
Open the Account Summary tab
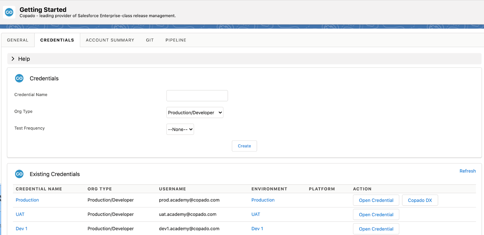[x=110, y=40]
